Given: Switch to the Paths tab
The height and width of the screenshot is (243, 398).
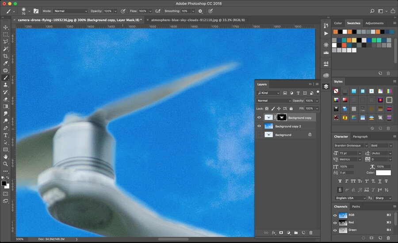Looking at the screenshot, I should [x=356, y=206].
